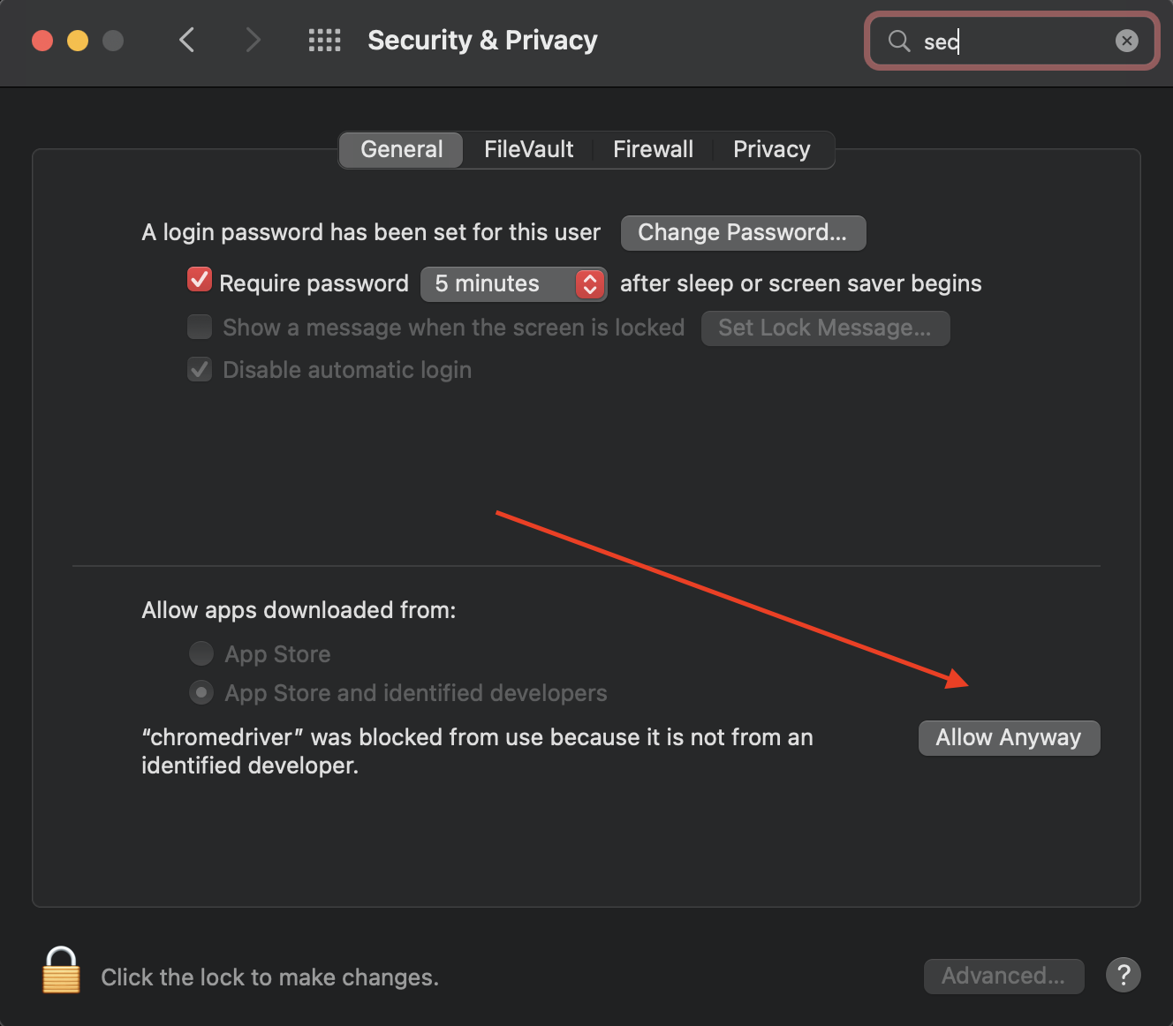Clear the search field text
The width and height of the screenshot is (1173, 1026).
point(1126,41)
